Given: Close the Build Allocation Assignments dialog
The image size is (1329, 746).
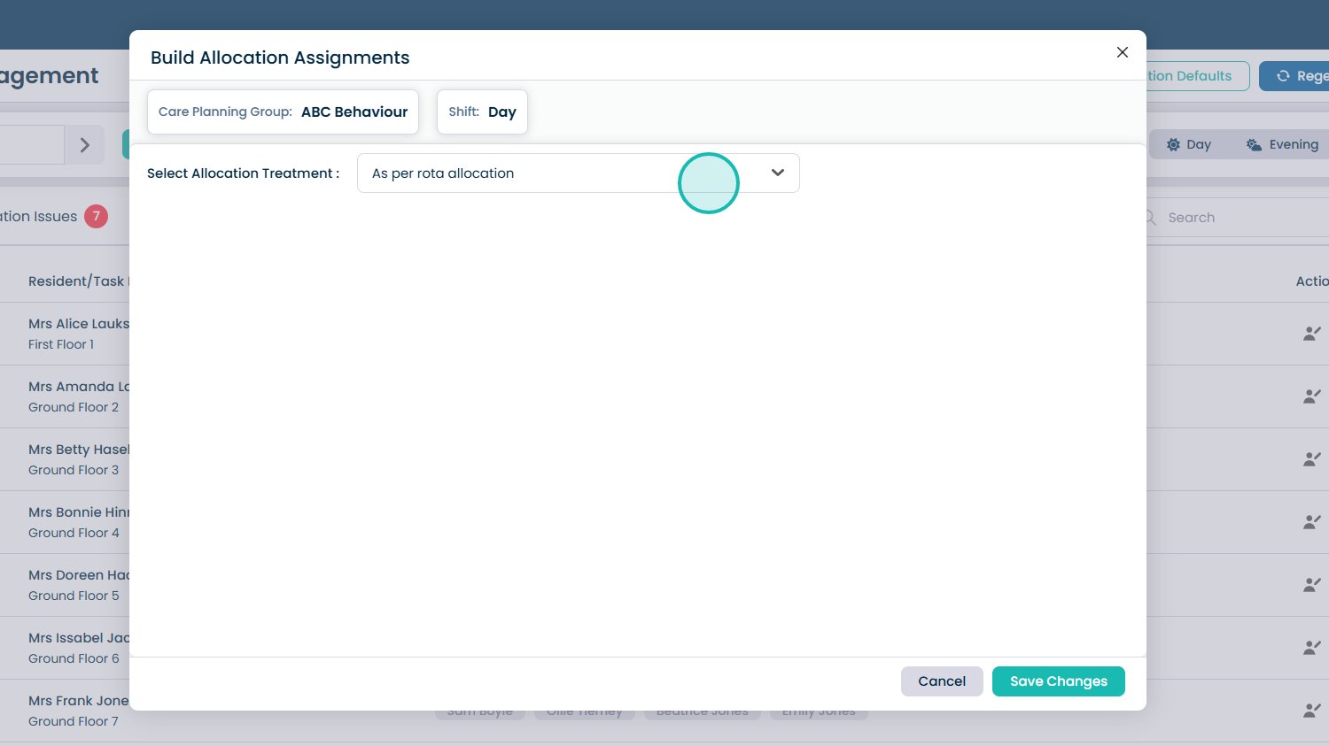Looking at the screenshot, I should point(1123,52).
